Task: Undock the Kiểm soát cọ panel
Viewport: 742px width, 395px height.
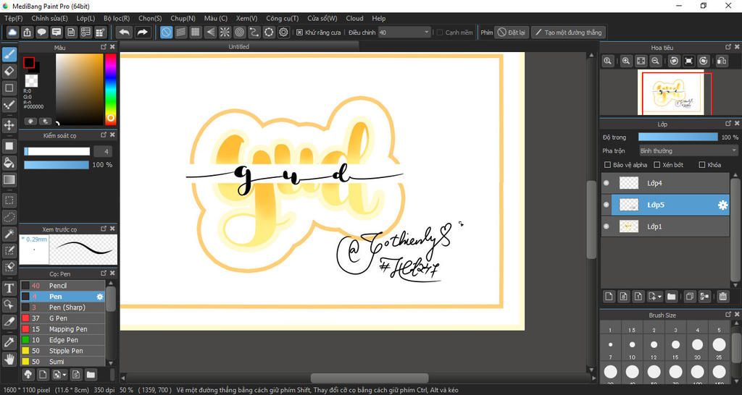Action: (x=104, y=135)
